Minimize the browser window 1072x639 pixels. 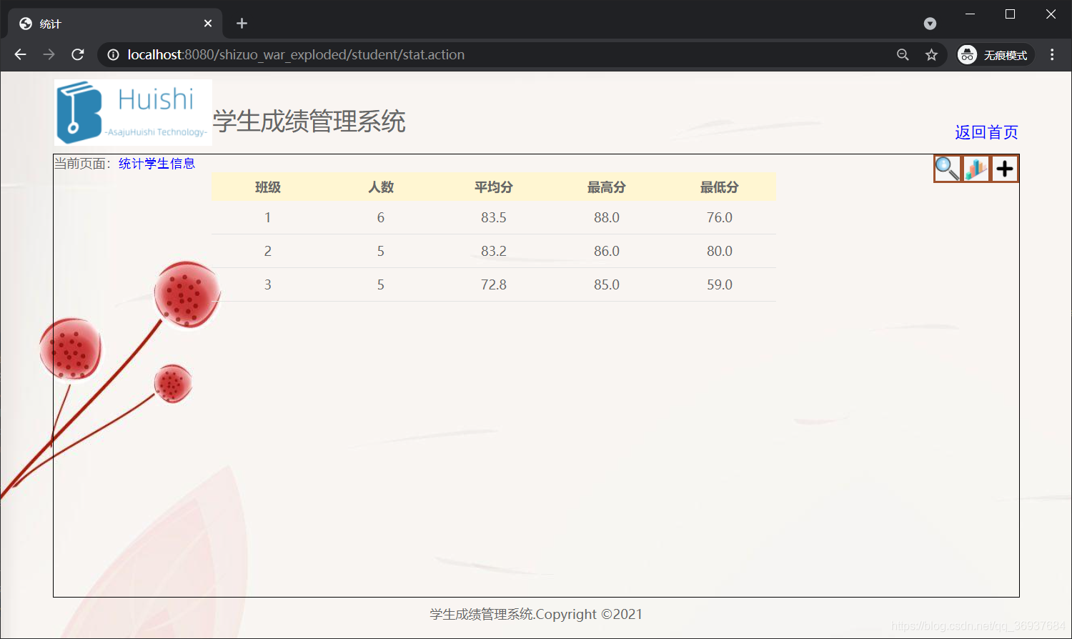[970, 14]
